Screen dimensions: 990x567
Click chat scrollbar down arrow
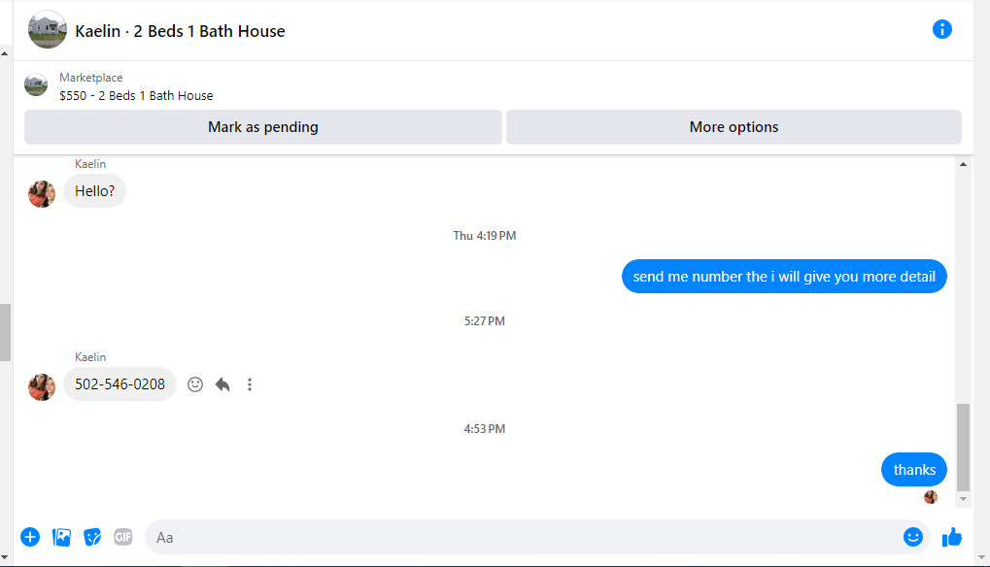point(963,499)
